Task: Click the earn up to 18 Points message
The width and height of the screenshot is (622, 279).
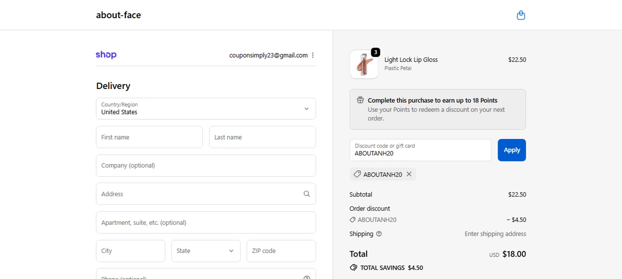Action: pyautogui.click(x=432, y=100)
